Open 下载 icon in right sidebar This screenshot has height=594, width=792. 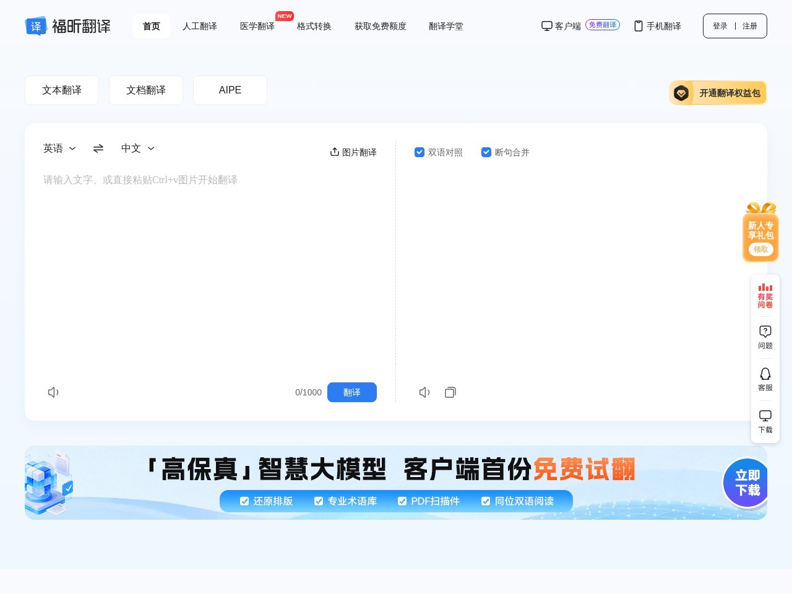[765, 421]
